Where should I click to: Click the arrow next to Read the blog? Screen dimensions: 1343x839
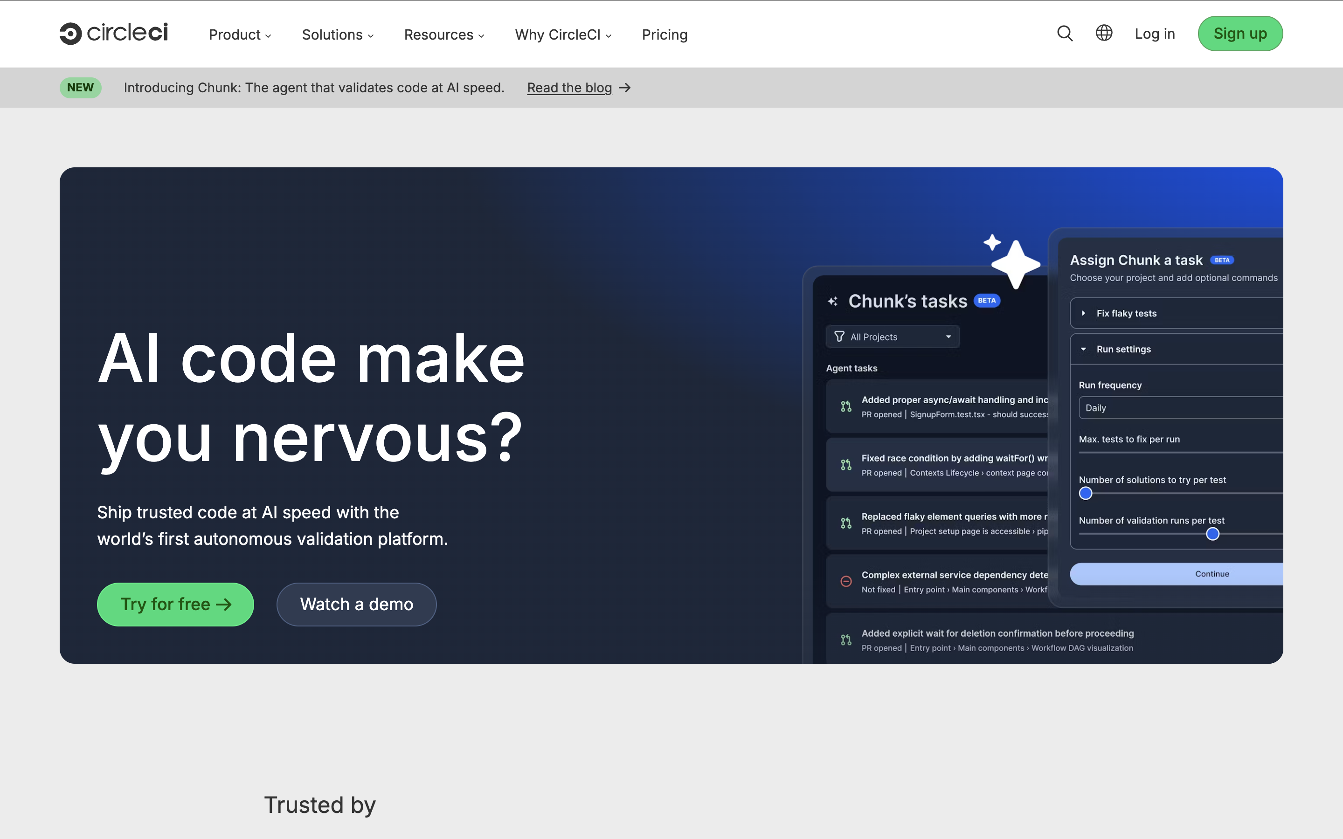point(625,88)
